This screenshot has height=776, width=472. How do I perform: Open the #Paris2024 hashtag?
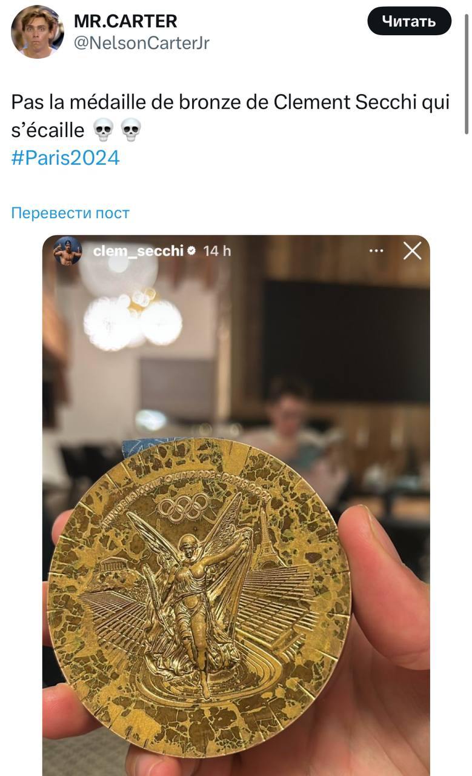[x=65, y=158]
